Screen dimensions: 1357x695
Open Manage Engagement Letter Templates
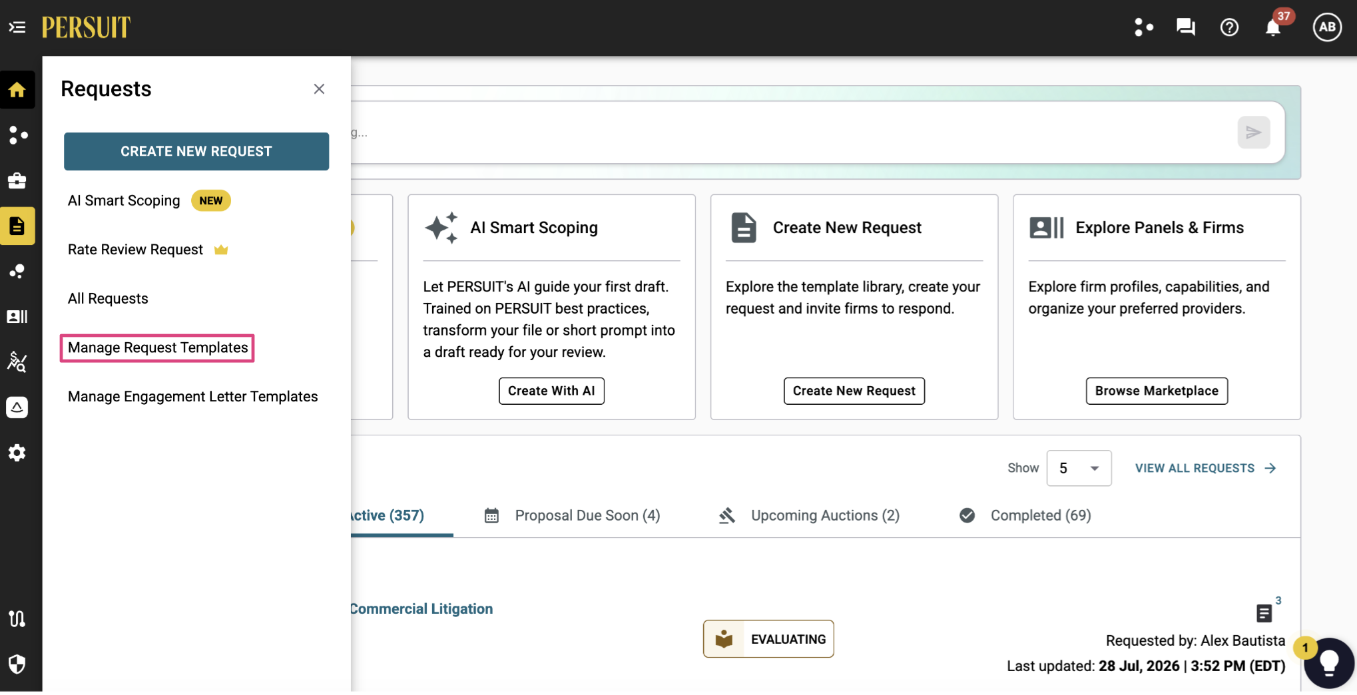point(193,397)
